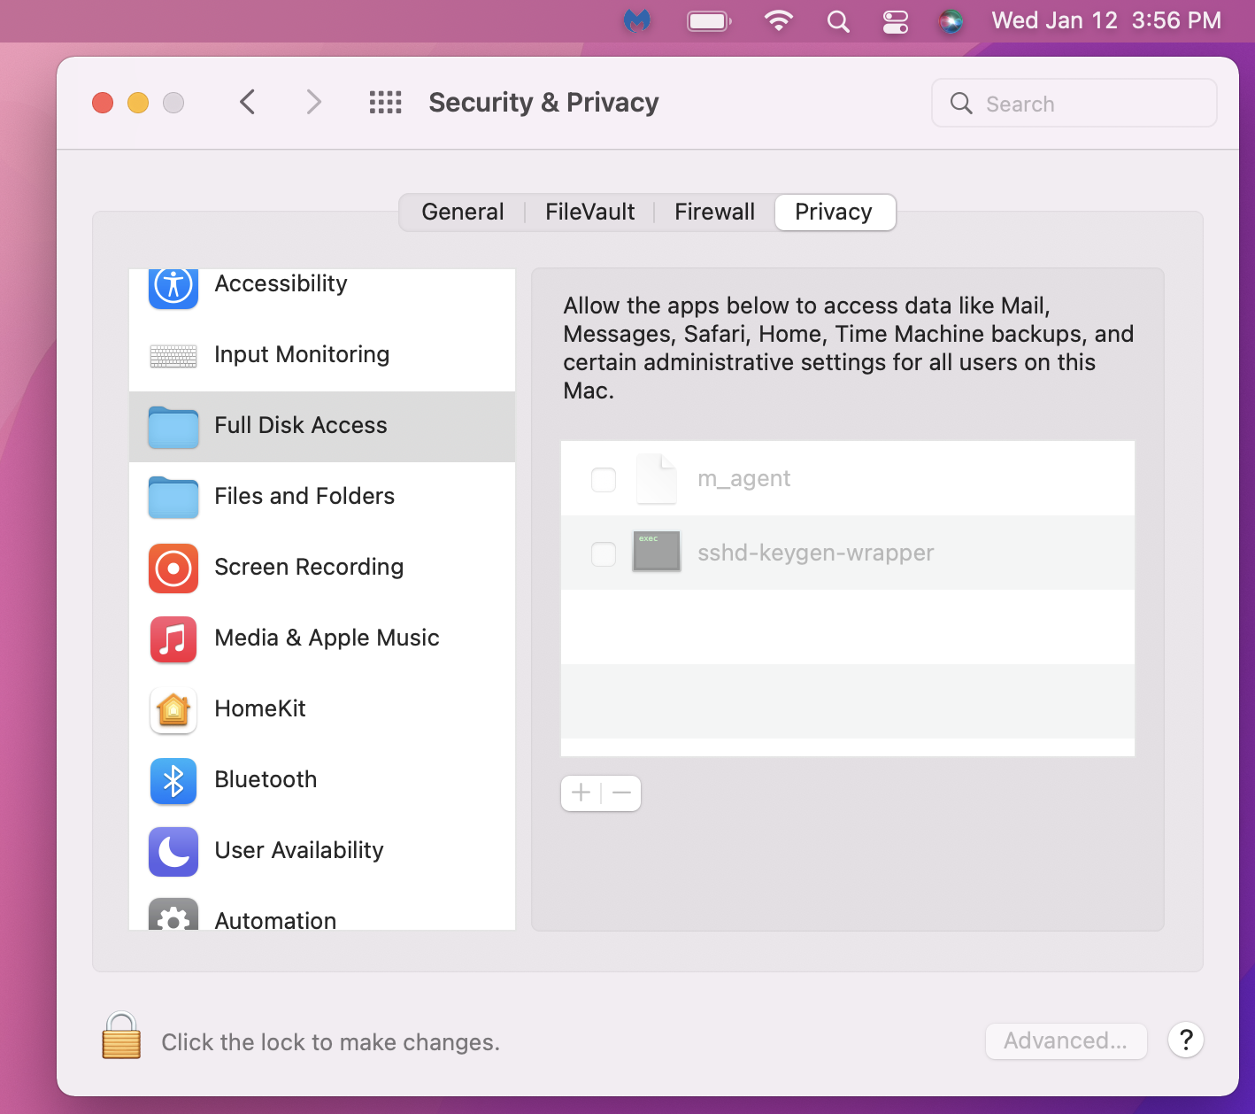1255x1114 pixels.
Task: Select the Bluetooth privacy icon
Action: pos(173,780)
